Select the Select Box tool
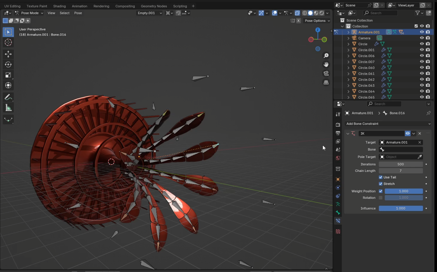Screen dimensions: 437x272 click(8, 32)
